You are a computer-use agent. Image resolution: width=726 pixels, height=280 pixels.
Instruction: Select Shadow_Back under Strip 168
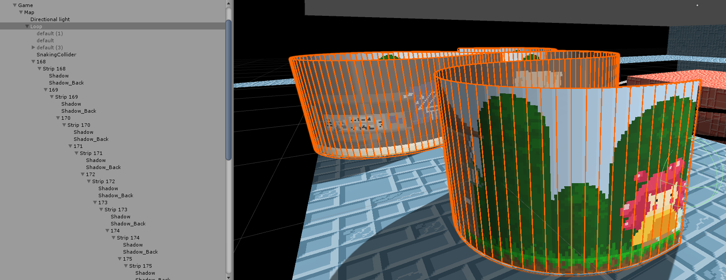point(67,83)
